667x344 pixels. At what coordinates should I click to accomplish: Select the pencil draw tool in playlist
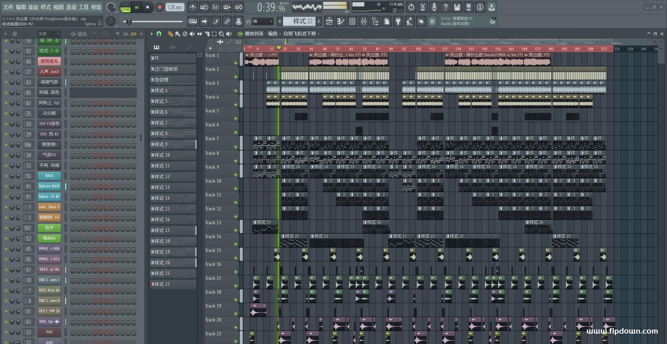click(170, 34)
